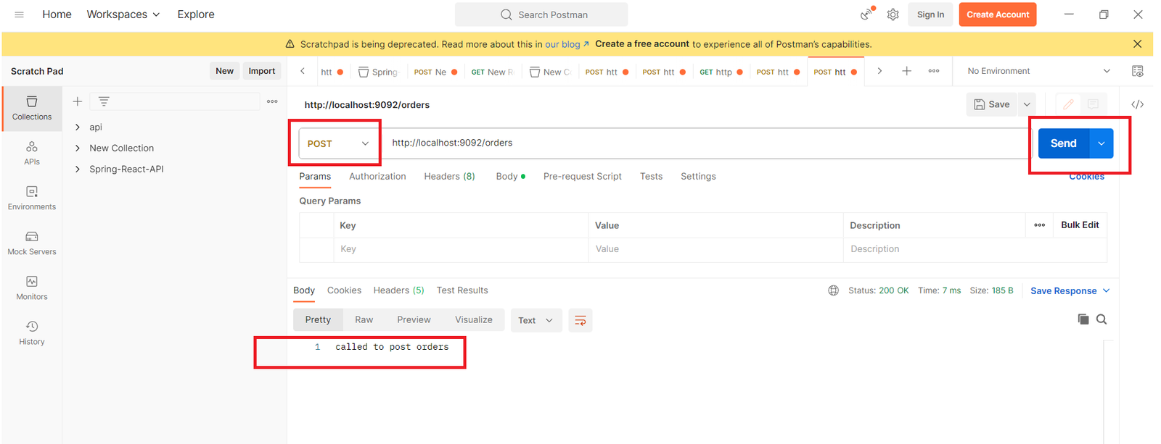
Task: Open the code snippet icon
Action: click(1138, 104)
